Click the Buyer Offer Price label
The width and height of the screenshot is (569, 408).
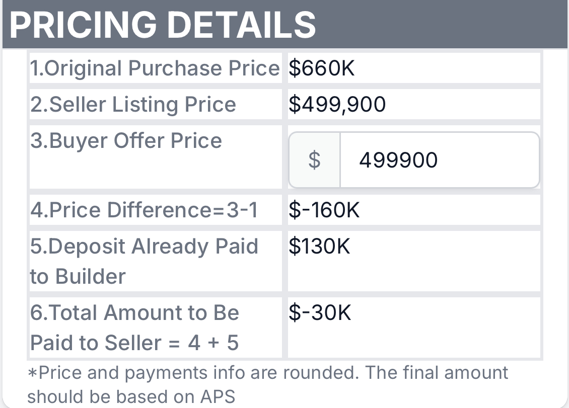(x=126, y=141)
